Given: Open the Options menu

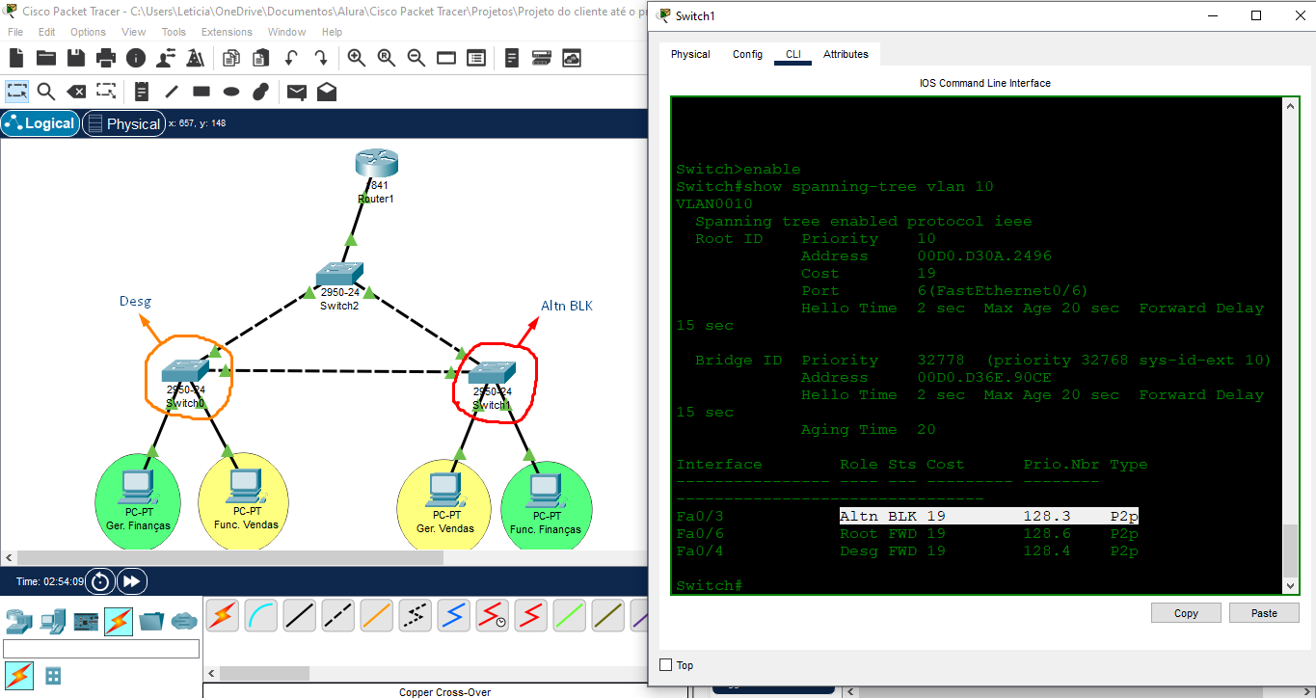Looking at the screenshot, I should point(88,32).
